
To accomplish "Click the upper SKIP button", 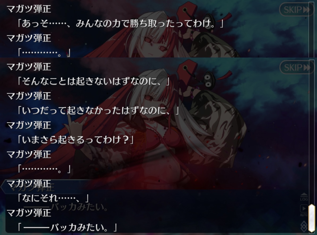I will [x=296, y=9].
